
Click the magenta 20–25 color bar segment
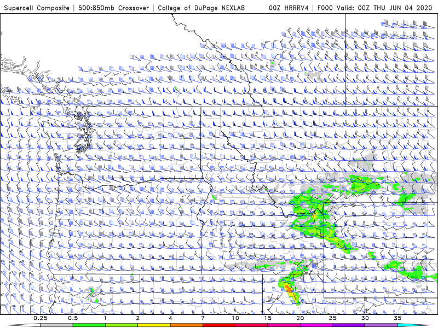tap(316, 325)
